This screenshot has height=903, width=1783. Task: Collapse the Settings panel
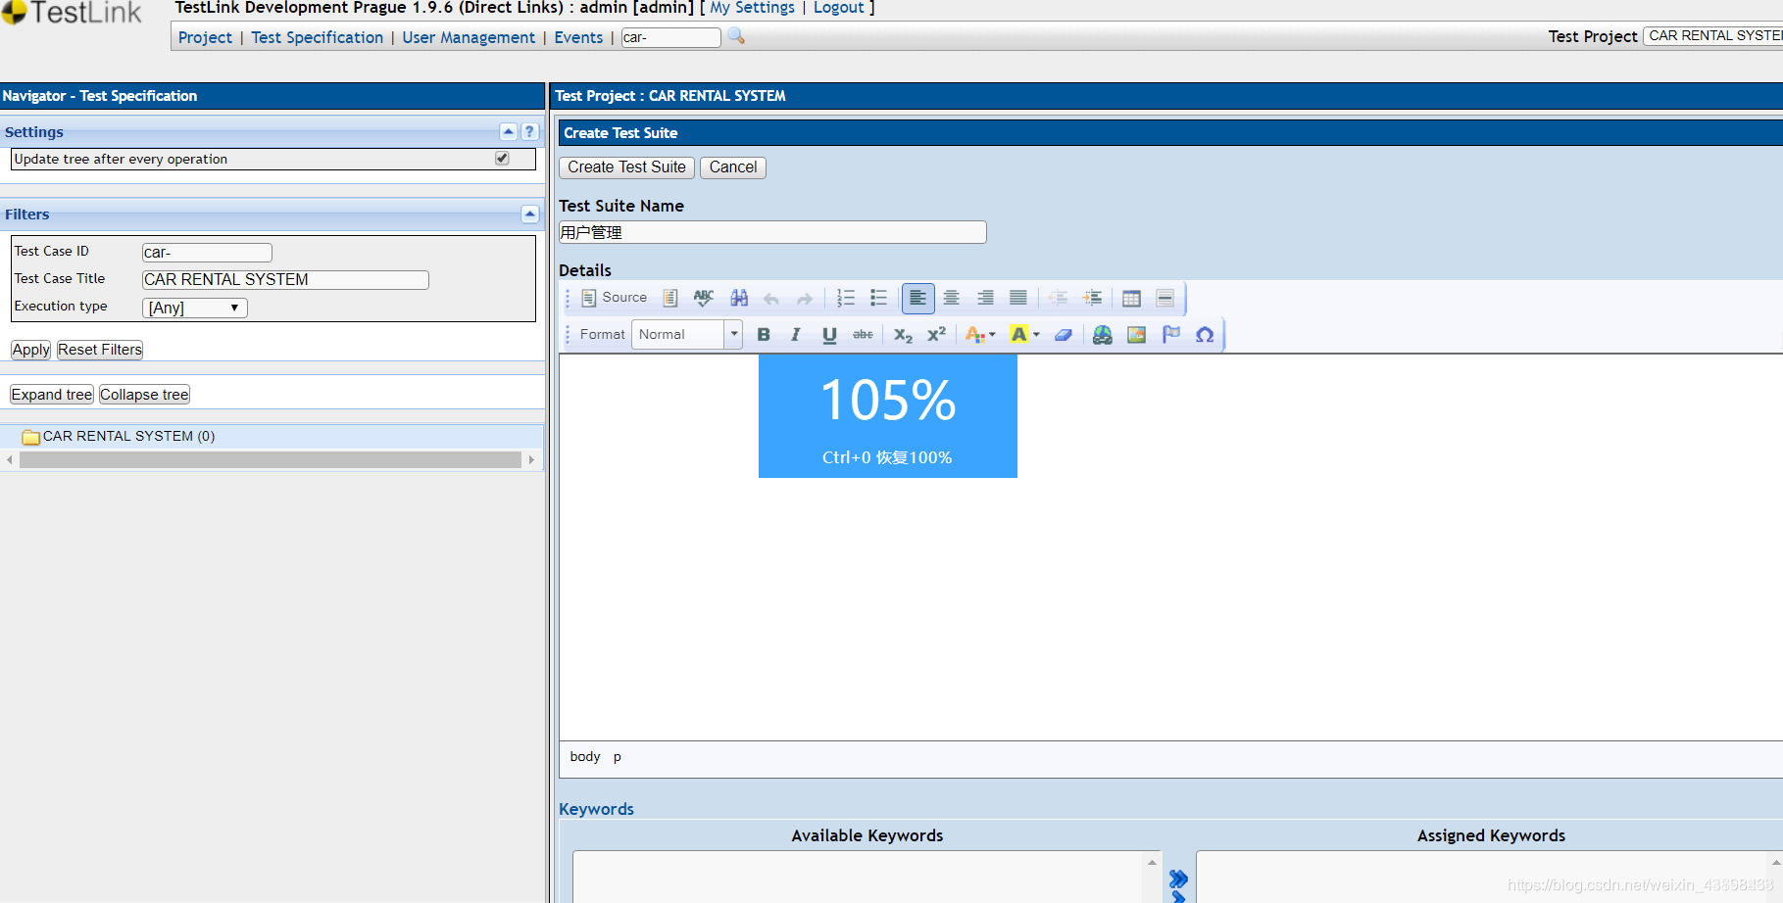(x=508, y=131)
